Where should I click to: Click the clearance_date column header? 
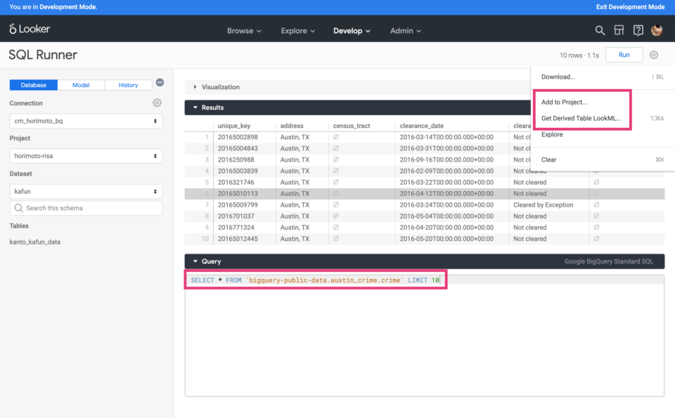(x=422, y=126)
